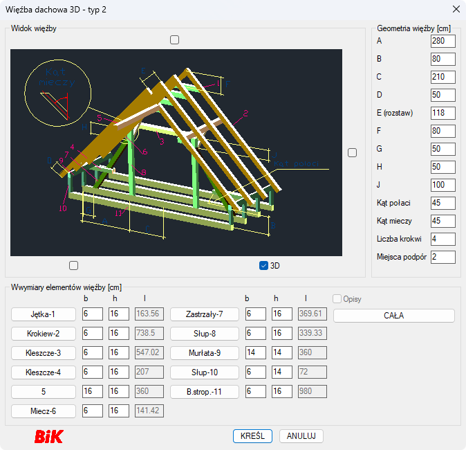Click the Jętka-1 b width field
This screenshot has height=450, width=466.
[93, 314]
